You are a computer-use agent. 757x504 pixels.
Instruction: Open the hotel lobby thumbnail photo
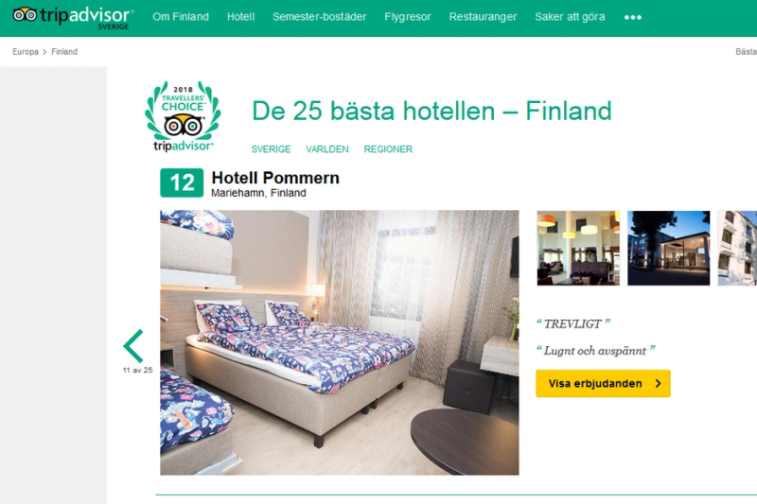(578, 248)
